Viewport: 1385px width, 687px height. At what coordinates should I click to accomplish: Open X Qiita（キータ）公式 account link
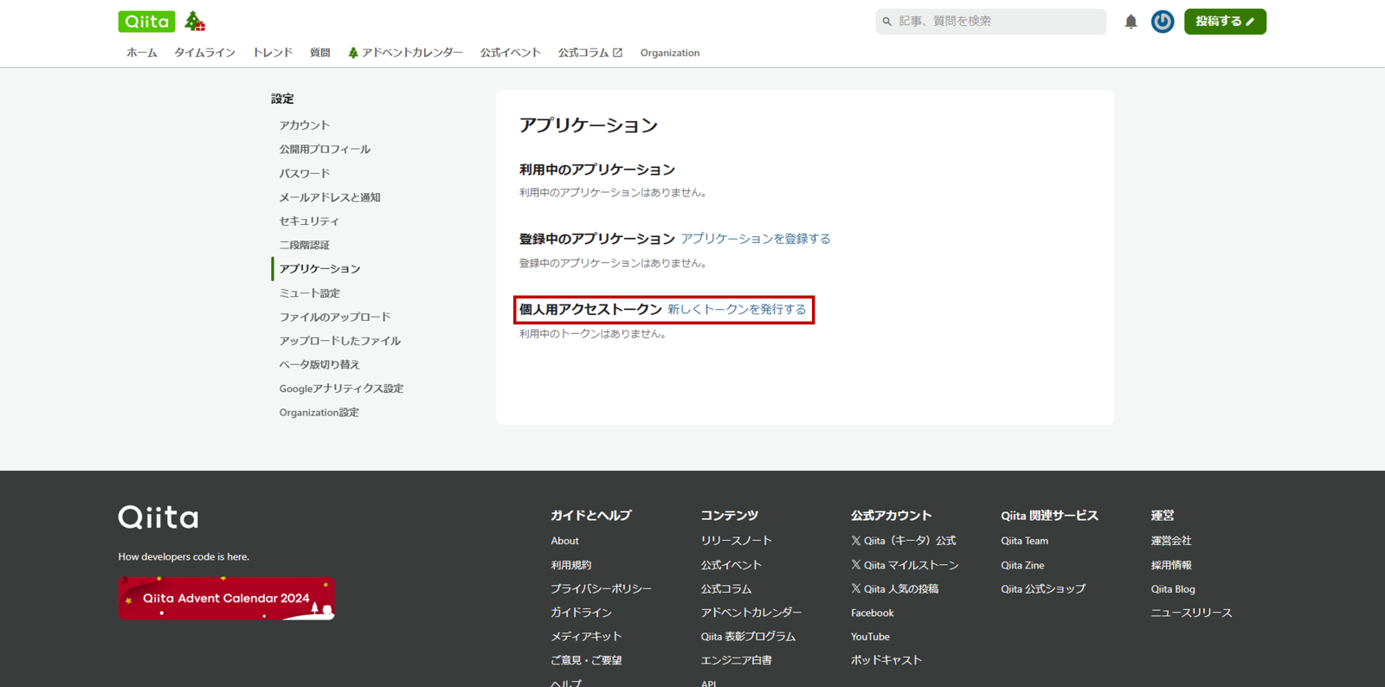(904, 541)
